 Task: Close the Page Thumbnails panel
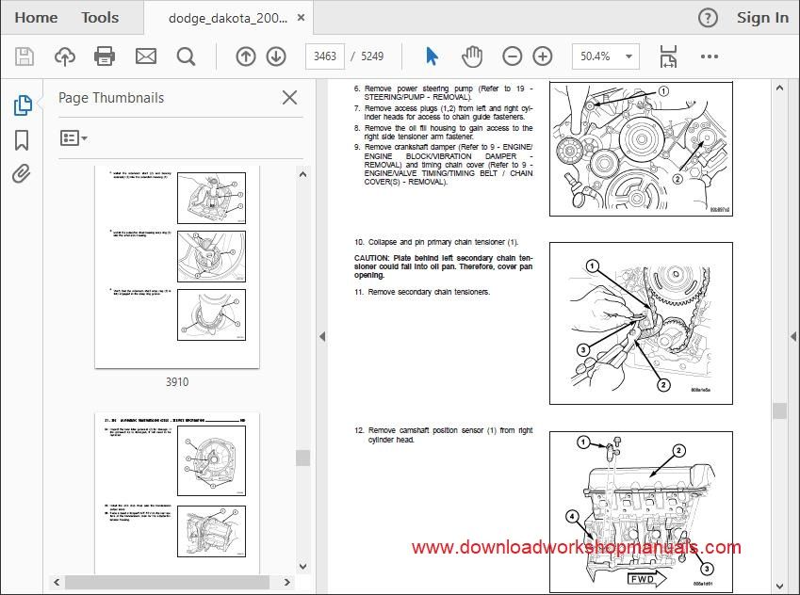[290, 97]
